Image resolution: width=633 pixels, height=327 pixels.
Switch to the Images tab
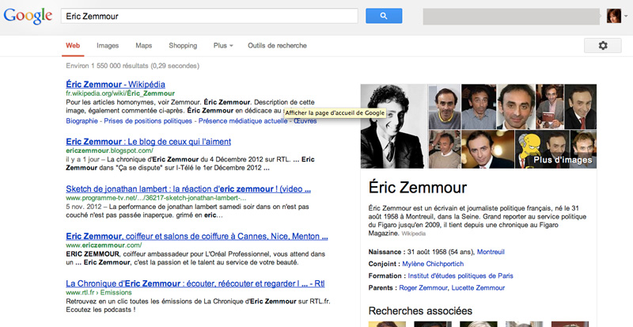[108, 46]
